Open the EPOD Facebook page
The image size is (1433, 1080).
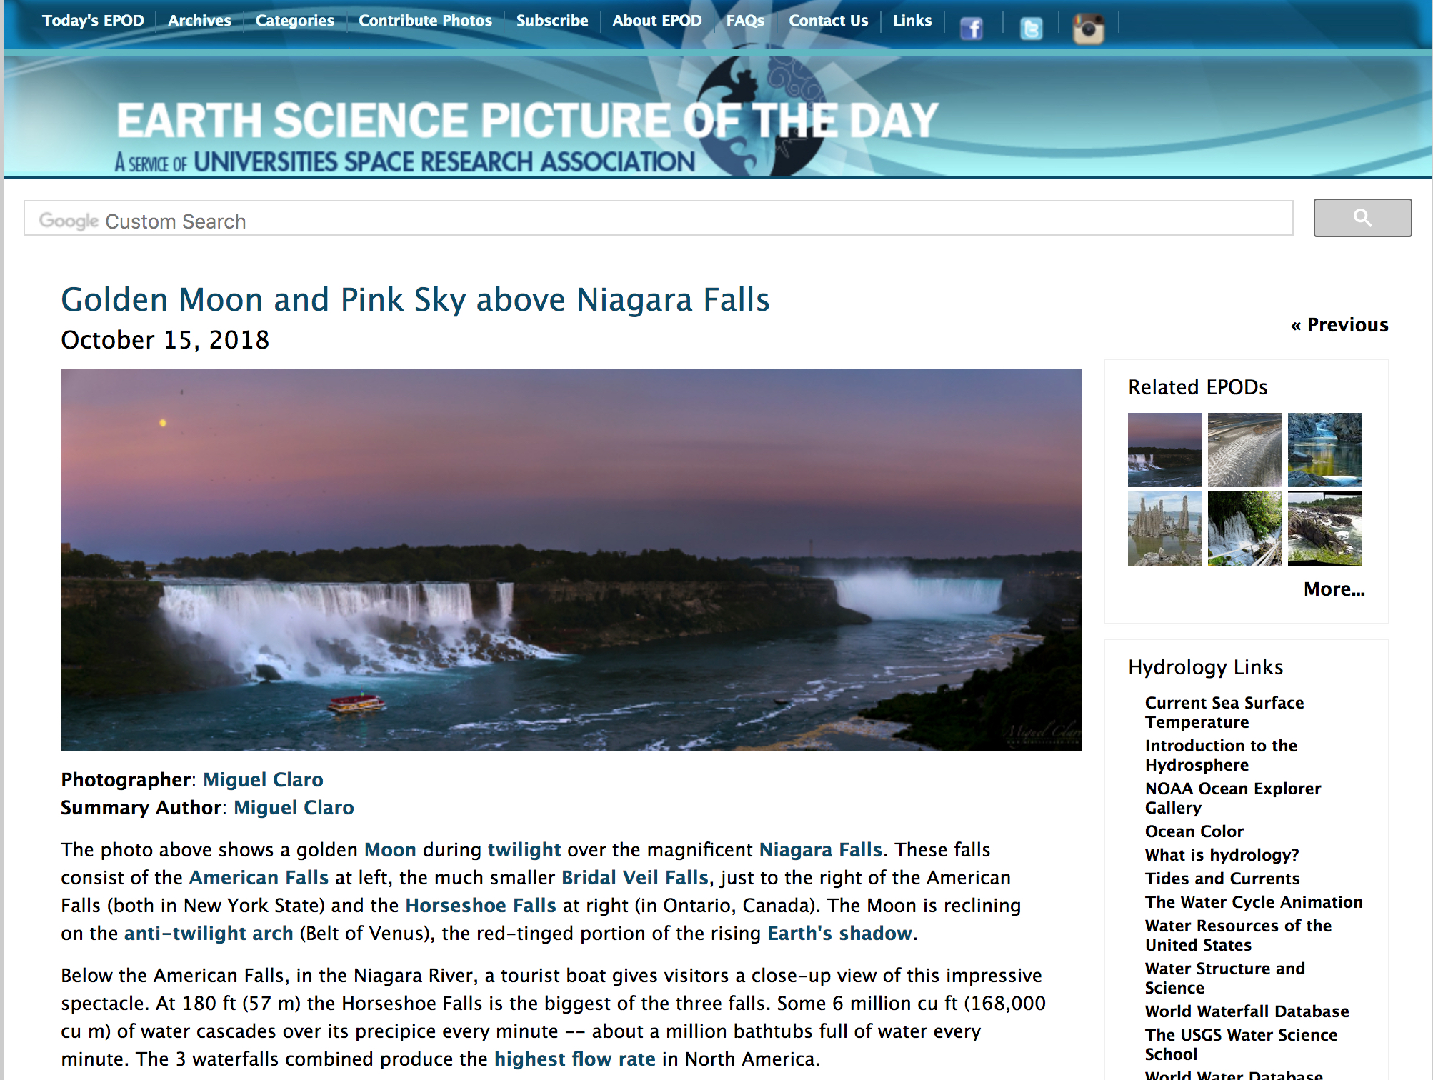click(972, 29)
